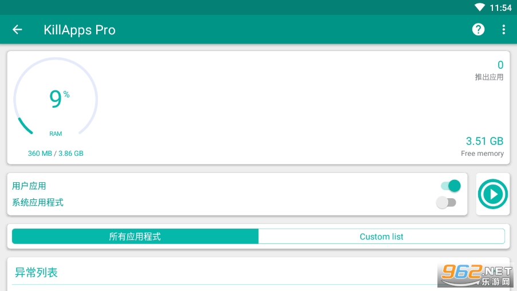
Task: Go back using the arrow icon
Action: point(17,30)
